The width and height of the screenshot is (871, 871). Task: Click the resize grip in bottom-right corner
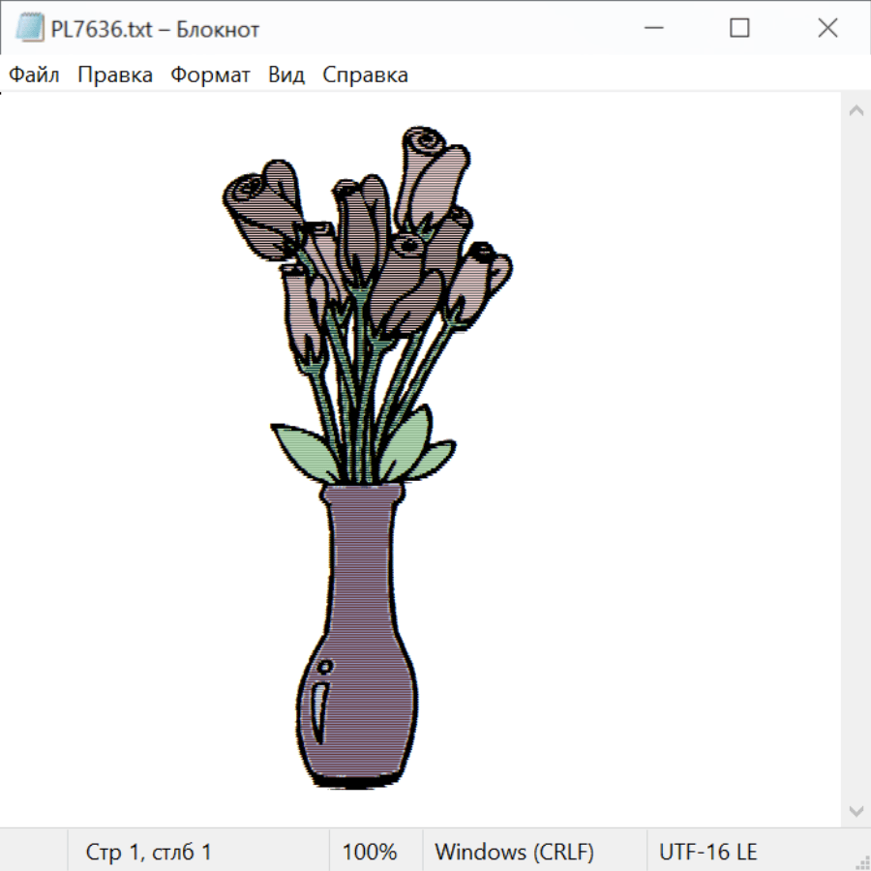[x=861, y=861]
